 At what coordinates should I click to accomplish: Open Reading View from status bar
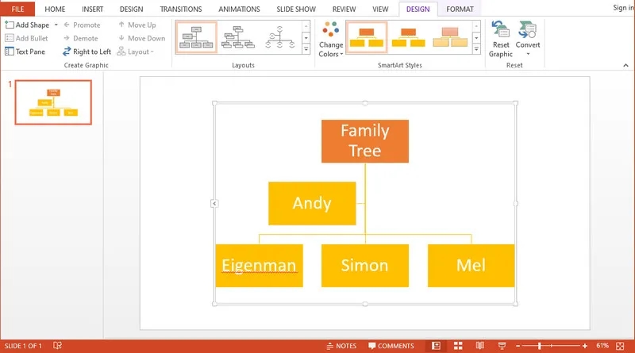click(479, 346)
